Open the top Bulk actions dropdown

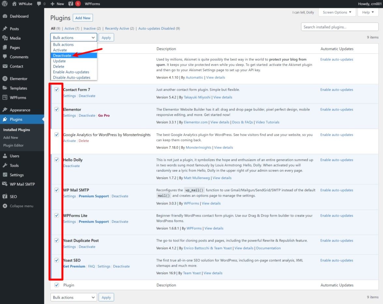coord(74,38)
